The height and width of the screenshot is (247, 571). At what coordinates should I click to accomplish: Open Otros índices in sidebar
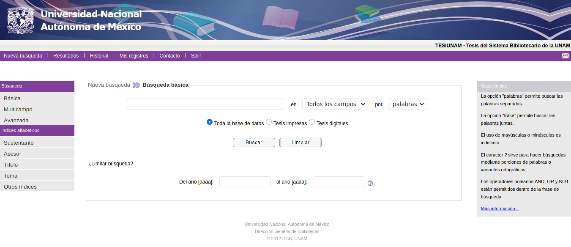pos(37,187)
